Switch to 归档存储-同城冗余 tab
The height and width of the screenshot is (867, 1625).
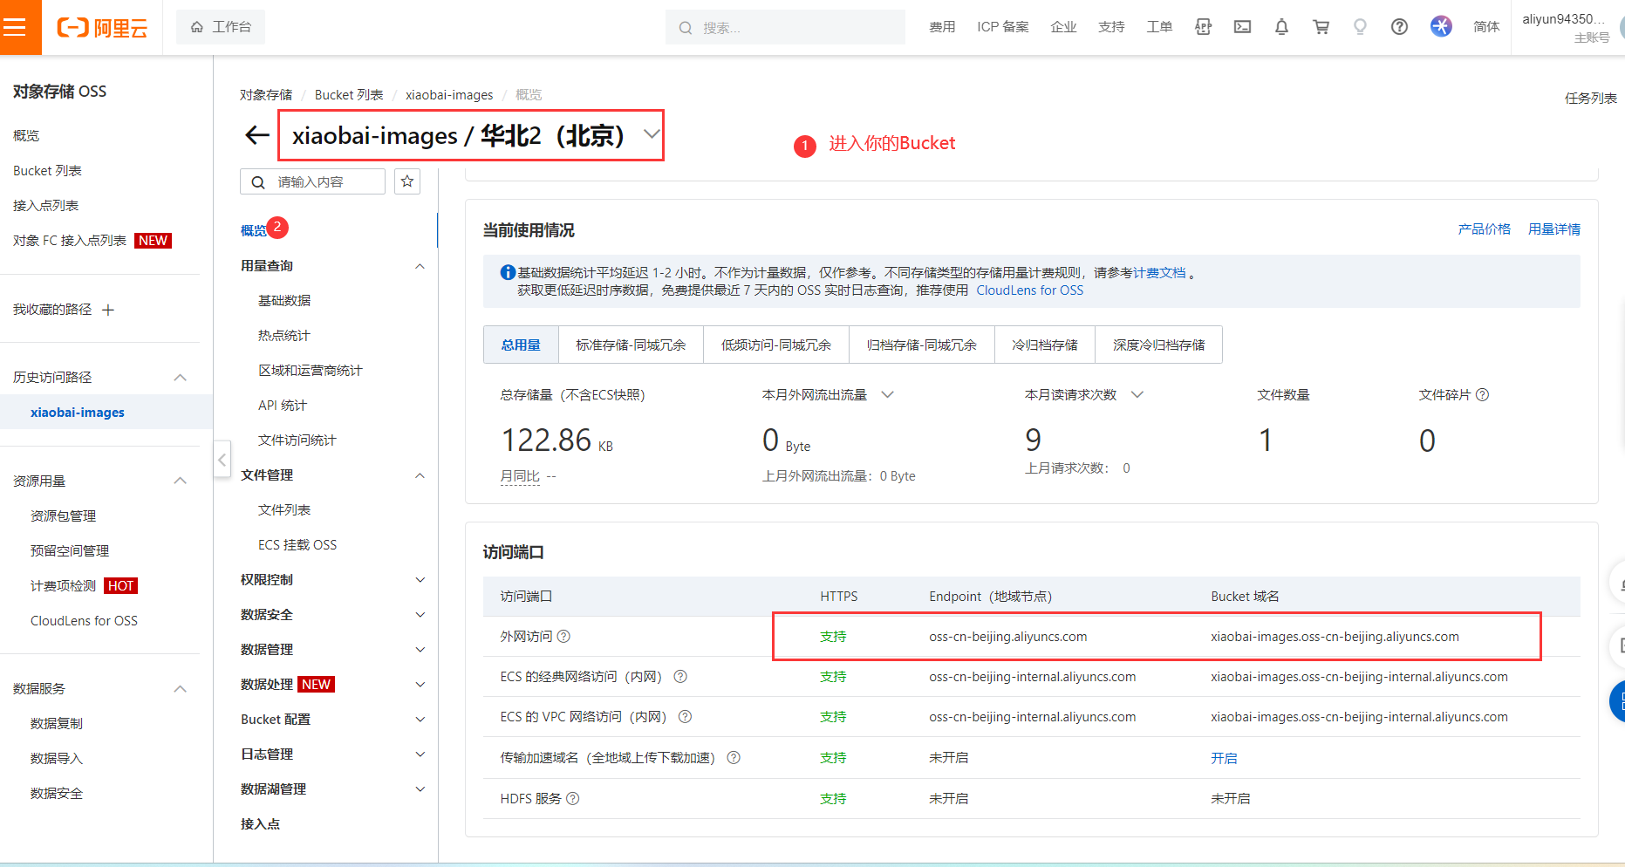pyautogui.click(x=921, y=345)
